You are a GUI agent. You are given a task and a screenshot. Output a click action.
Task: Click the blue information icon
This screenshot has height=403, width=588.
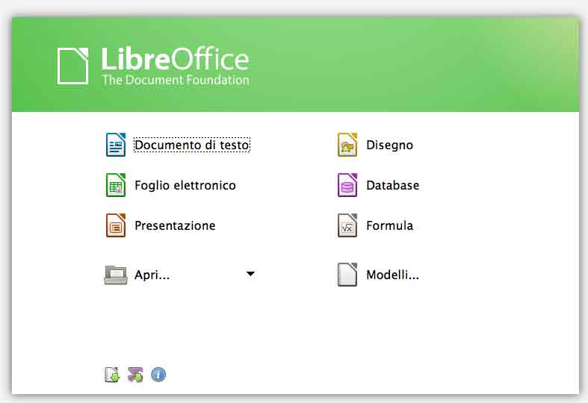pyautogui.click(x=158, y=375)
